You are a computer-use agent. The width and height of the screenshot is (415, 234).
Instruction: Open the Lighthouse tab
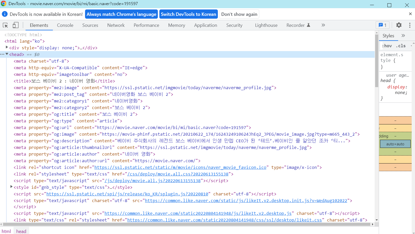pyautogui.click(x=266, y=25)
